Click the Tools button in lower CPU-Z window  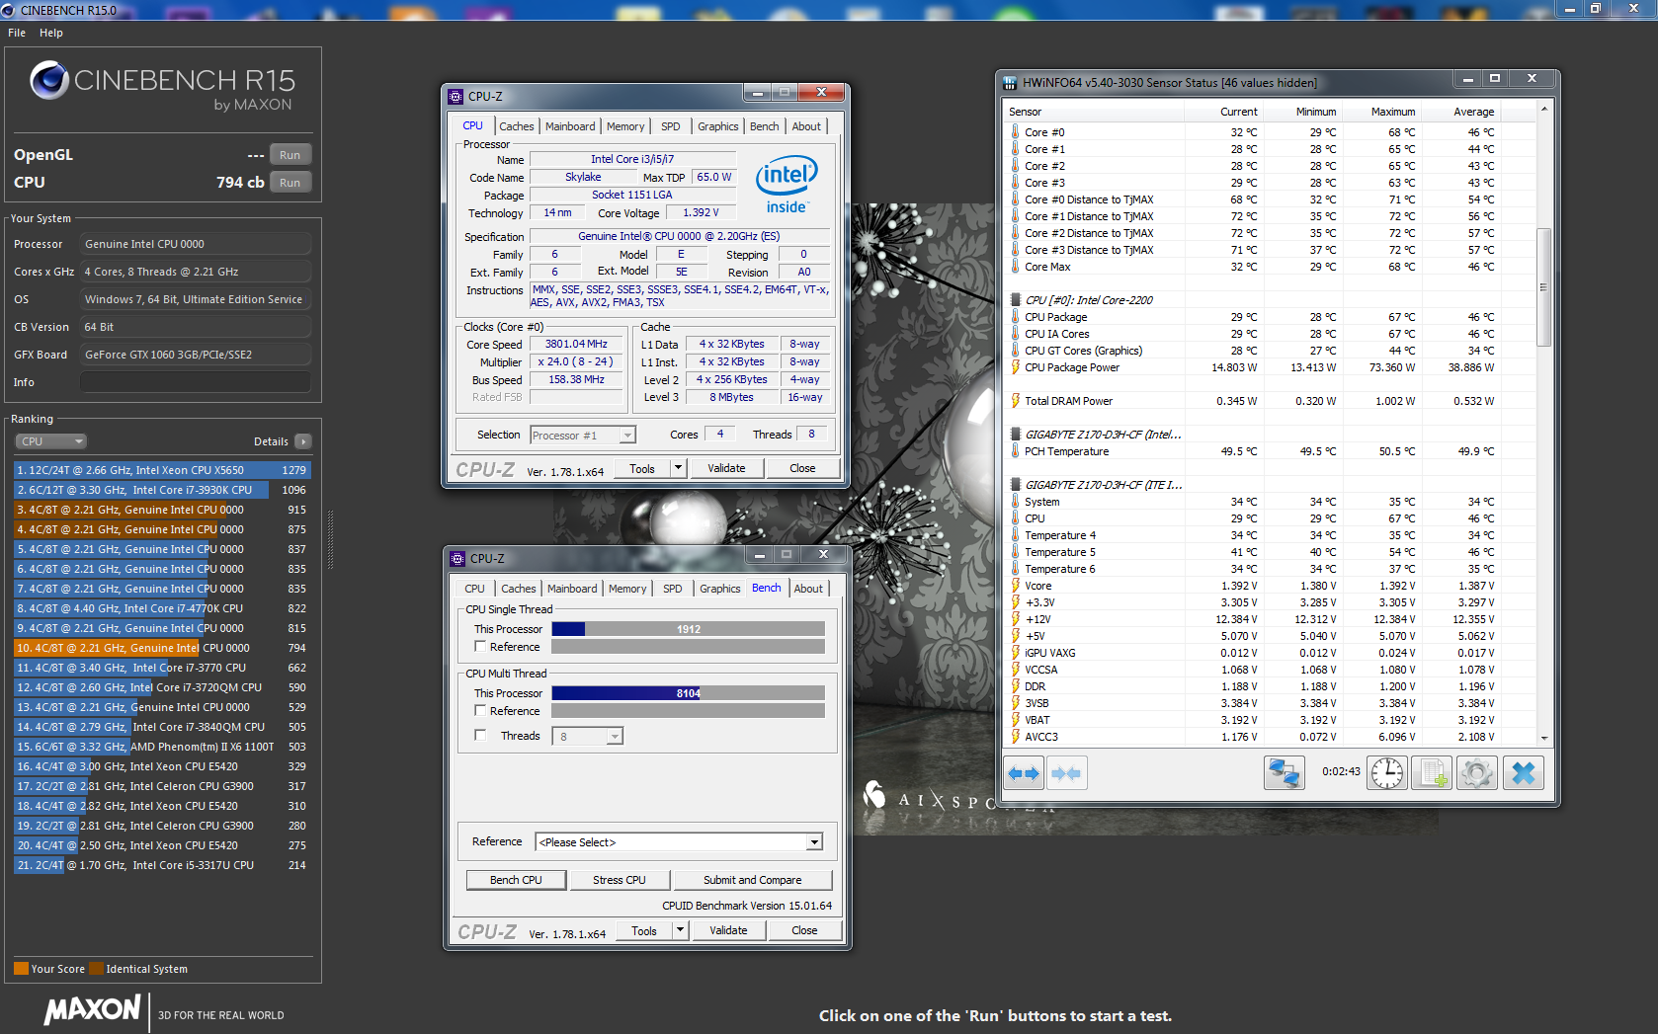pos(644,930)
